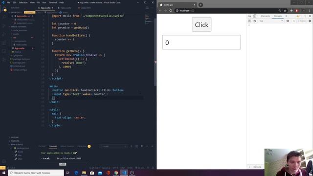The height and width of the screenshot is (176, 313).
Task: Switch to the Elements tab in DevTools
Action: (x=265, y=16)
